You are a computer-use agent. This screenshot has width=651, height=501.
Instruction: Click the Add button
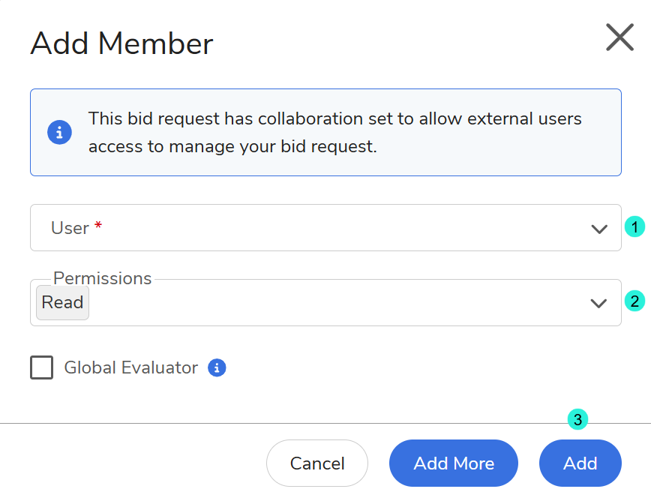click(580, 463)
